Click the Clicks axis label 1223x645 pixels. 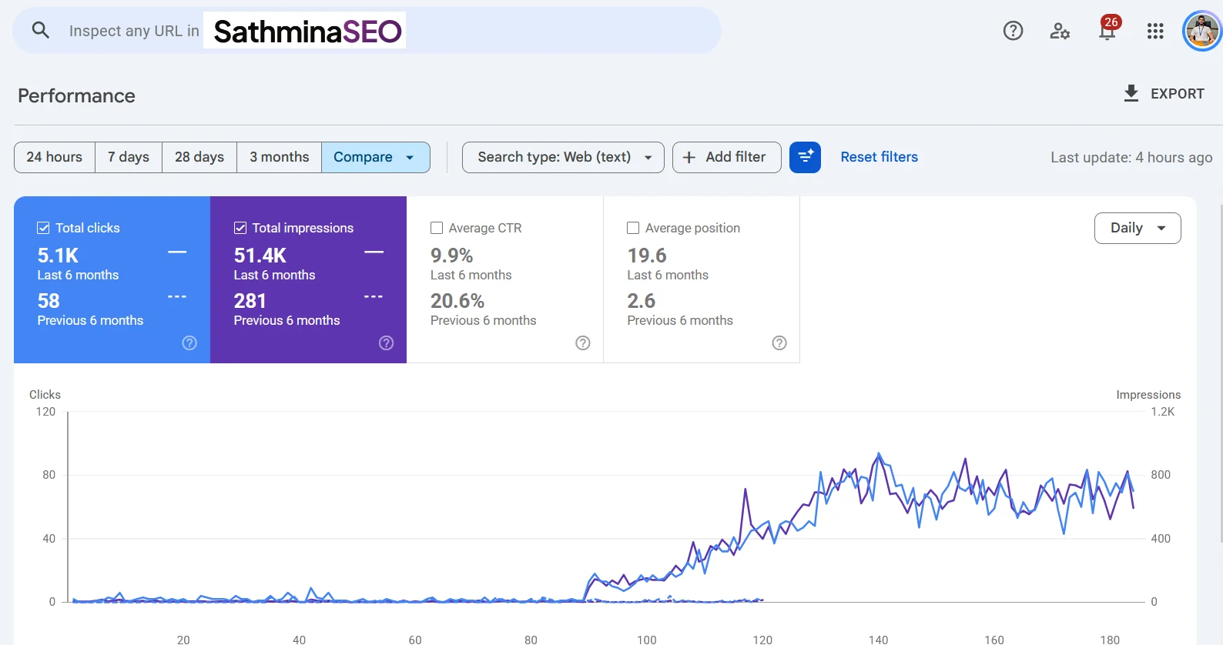[x=45, y=395]
